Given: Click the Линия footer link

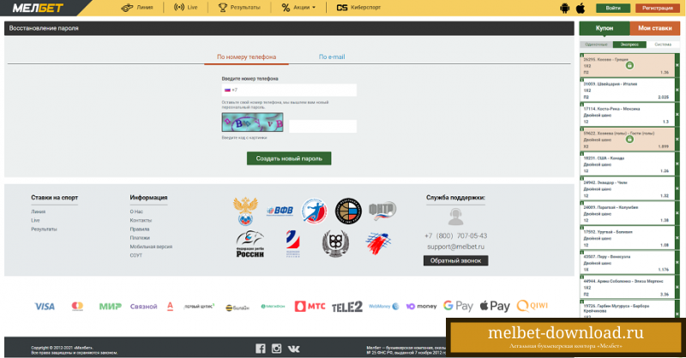Looking at the screenshot, I should (38, 212).
